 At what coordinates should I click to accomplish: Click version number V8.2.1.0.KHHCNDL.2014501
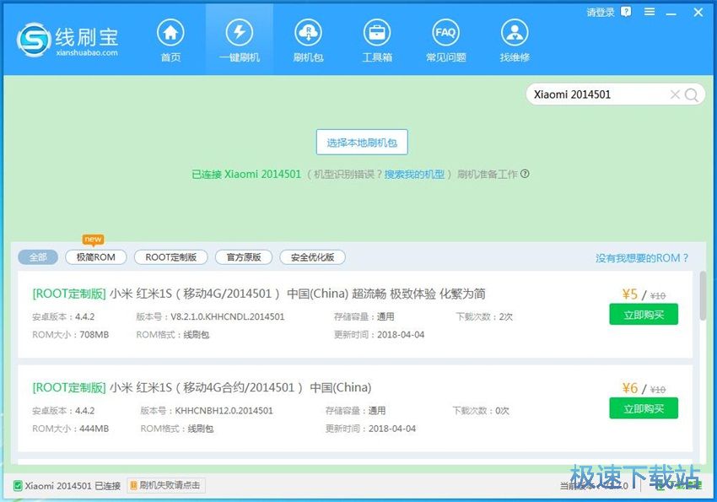(227, 316)
